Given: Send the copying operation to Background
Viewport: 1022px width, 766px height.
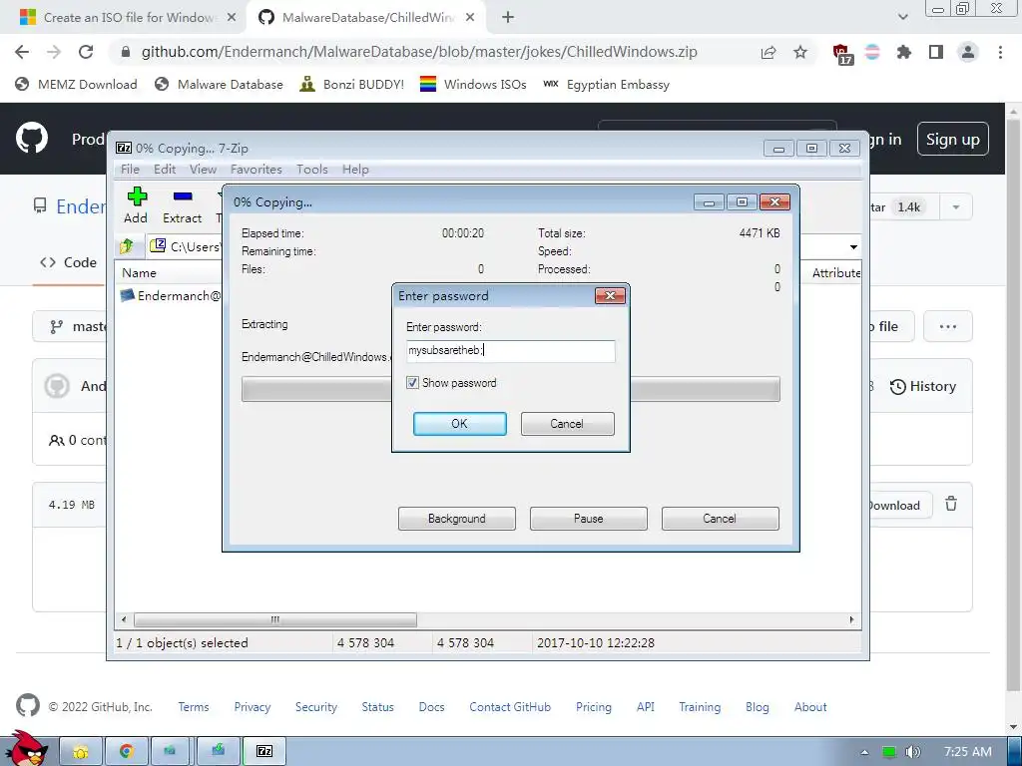Looking at the screenshot, I should click(x=457, y=519).
